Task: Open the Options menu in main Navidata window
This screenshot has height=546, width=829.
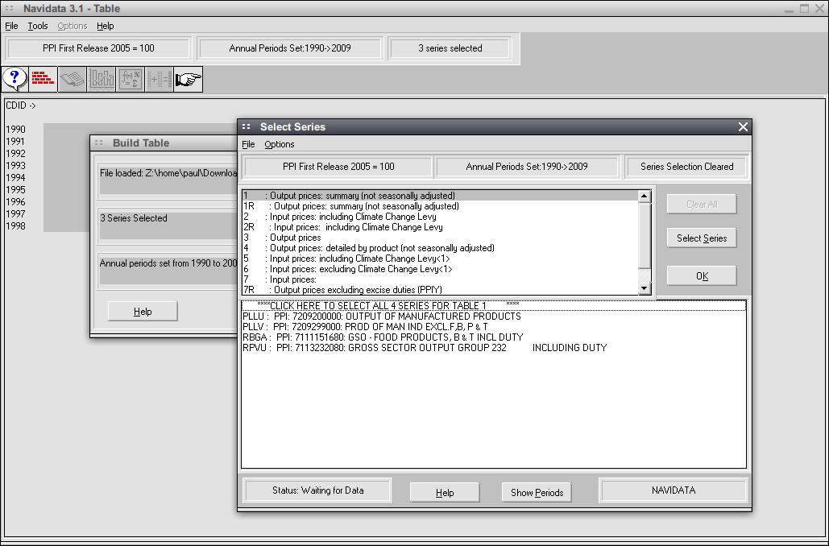Action: click(72, 26)
